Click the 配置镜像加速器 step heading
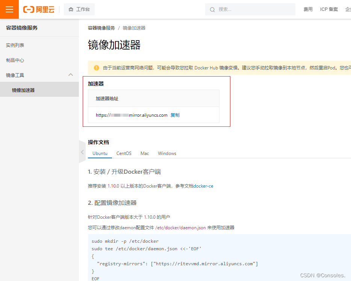The image size is (351, 281). [x=112, y=203]
